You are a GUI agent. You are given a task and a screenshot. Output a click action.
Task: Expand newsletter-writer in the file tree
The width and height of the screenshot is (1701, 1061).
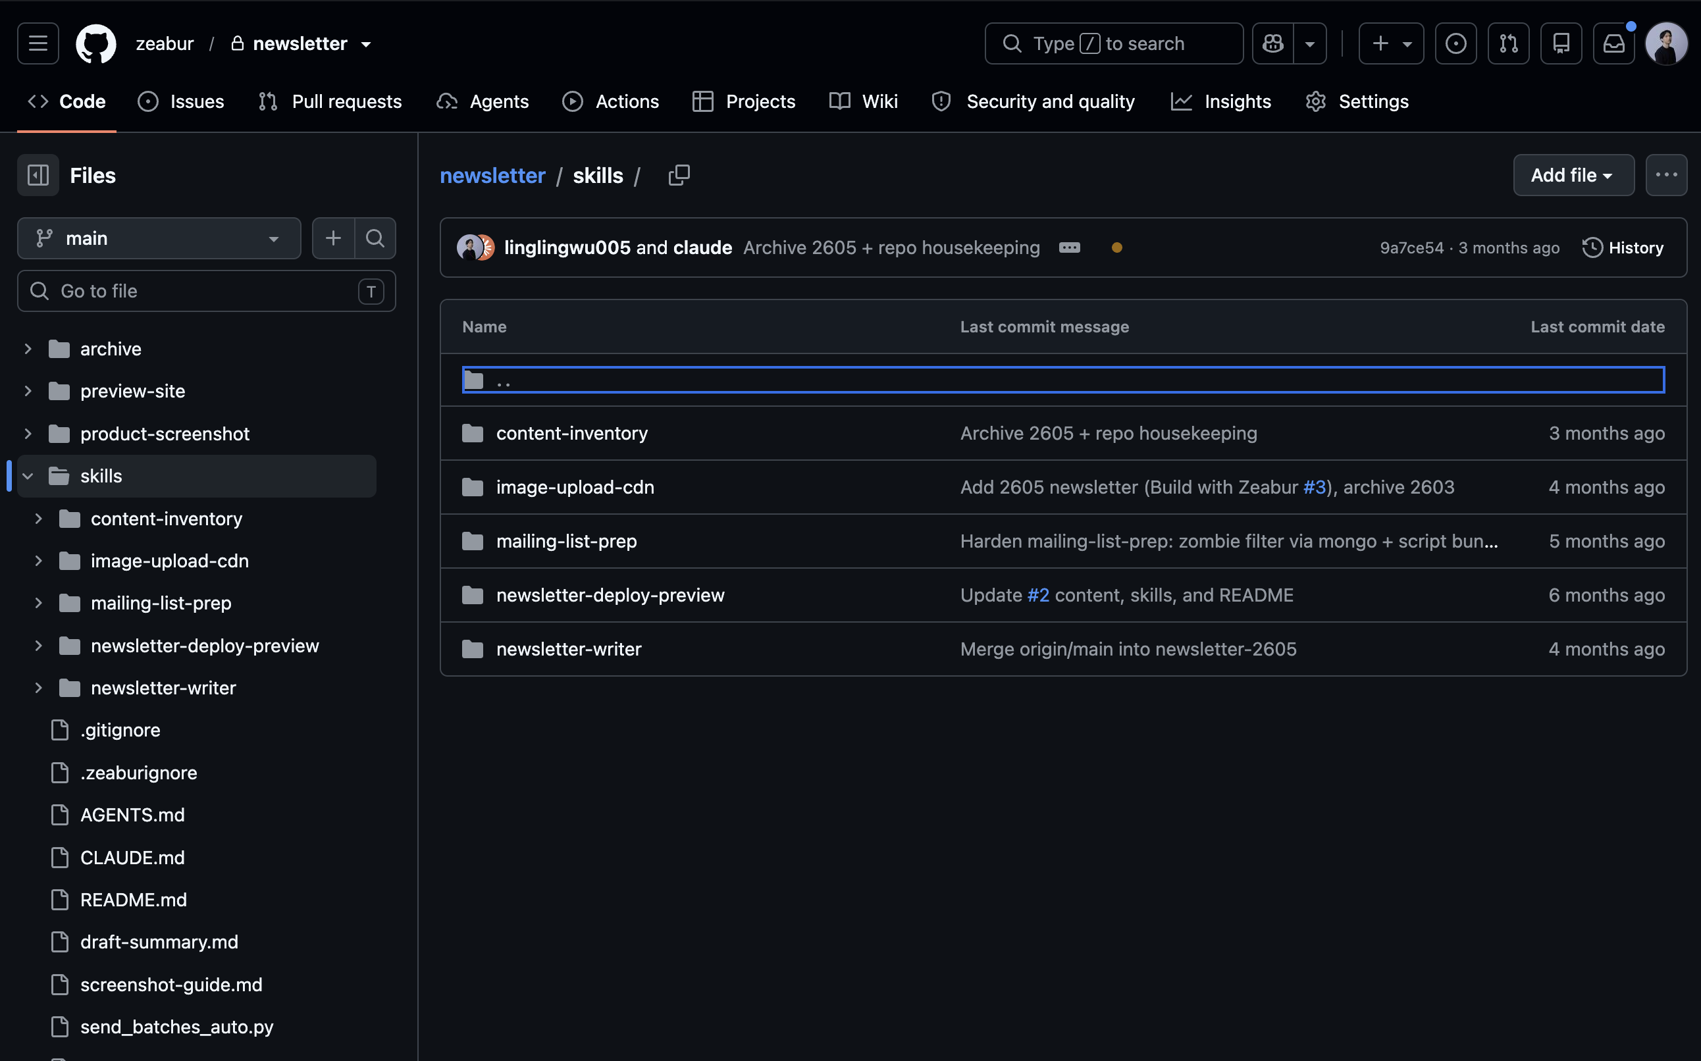pyautogui.click(x=39, y=688)
